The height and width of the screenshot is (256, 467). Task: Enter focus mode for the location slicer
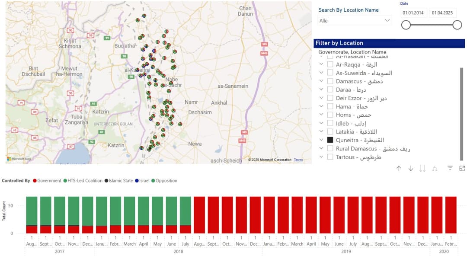(x=462, y=168)
